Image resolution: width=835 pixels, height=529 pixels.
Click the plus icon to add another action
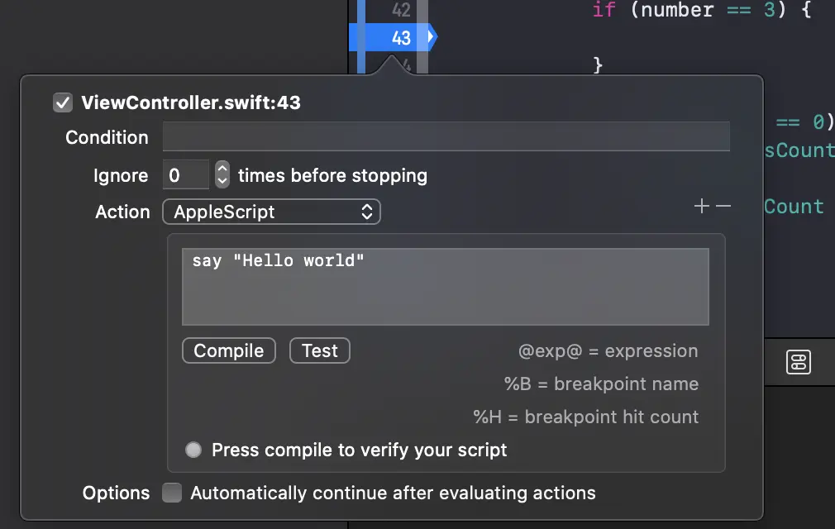click(x=701, y=207)
